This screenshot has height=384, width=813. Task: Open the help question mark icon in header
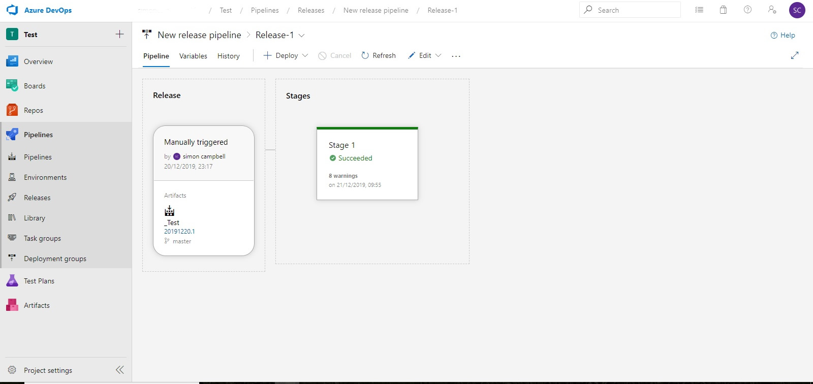point(747,10)
